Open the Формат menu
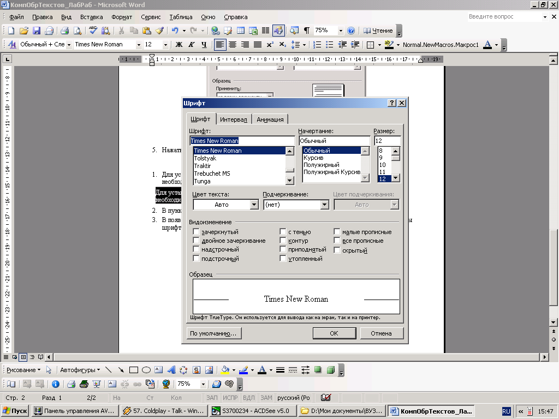This screenshot has width=559, height=419. (x=122, y=17)
